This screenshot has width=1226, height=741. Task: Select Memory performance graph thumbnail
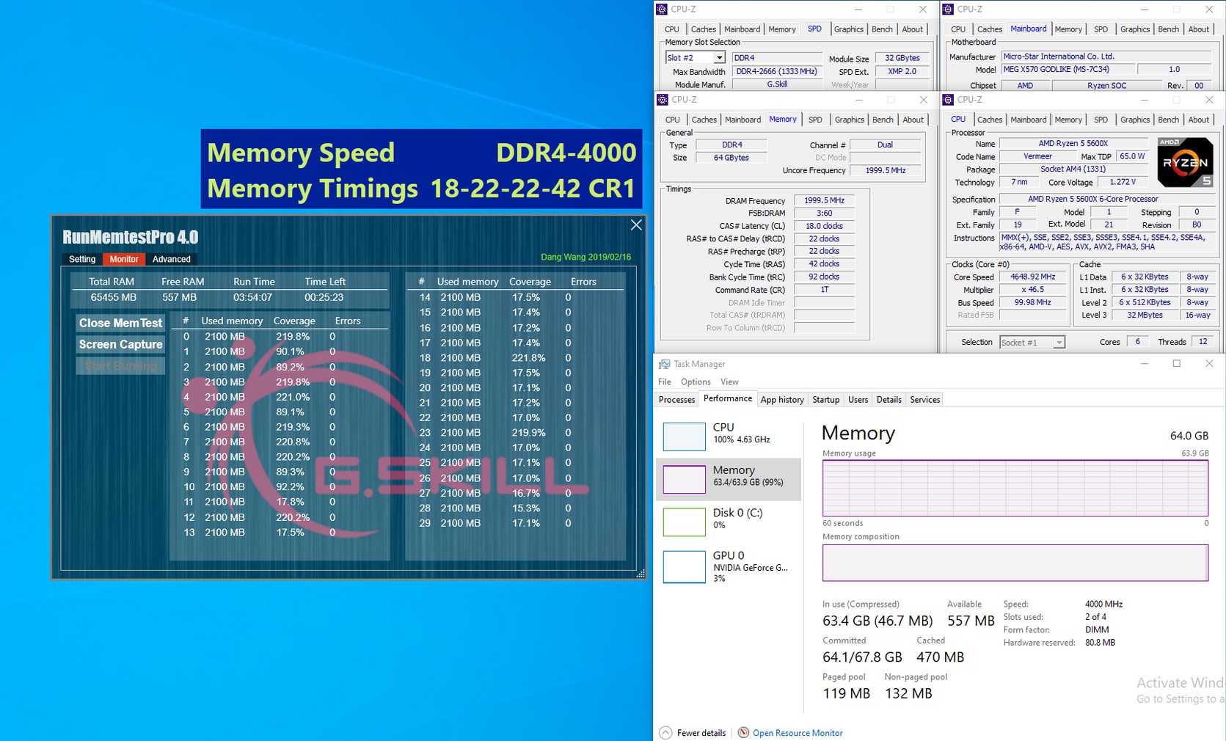tap(684, 479)
